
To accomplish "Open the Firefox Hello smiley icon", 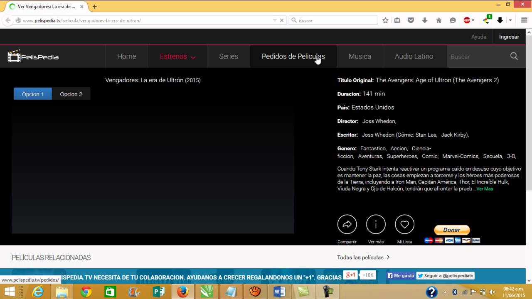I will (x=453, y=20).
